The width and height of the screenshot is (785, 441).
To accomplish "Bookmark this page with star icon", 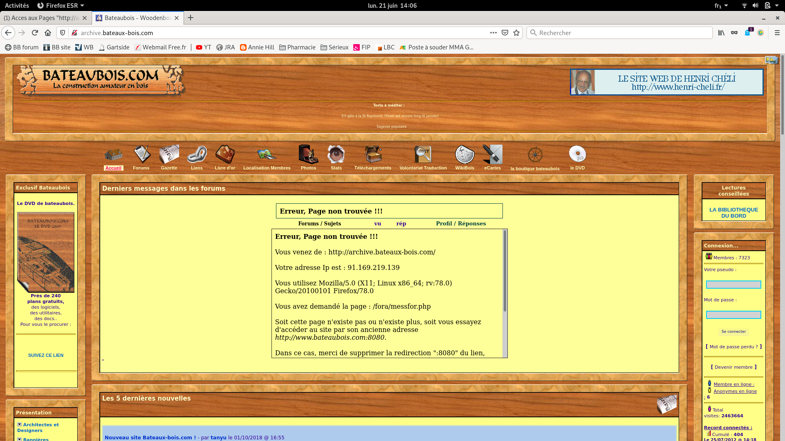I will click(516, 33).
